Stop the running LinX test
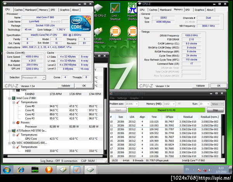The height and width of the screenshot is (182, 233). coord(215,110)
